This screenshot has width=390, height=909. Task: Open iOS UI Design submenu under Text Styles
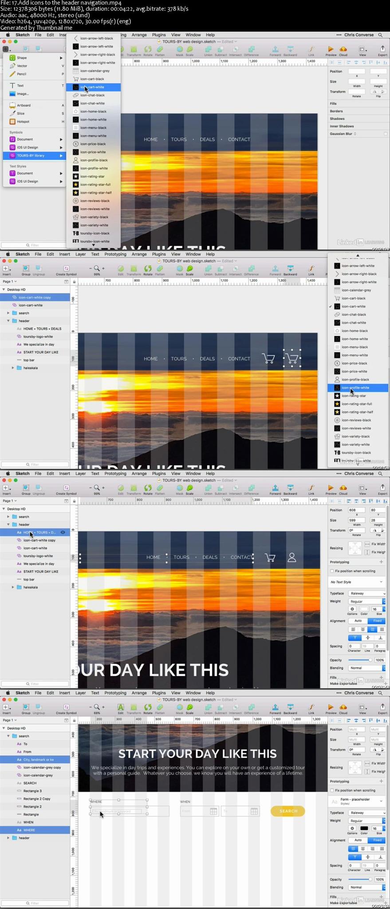pyautogui.click(x=35, y=181)
